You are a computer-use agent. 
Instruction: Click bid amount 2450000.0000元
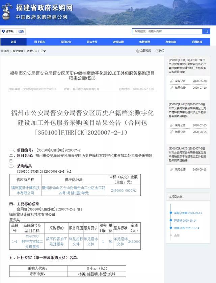pyautogui.click(x=123, y=191)
